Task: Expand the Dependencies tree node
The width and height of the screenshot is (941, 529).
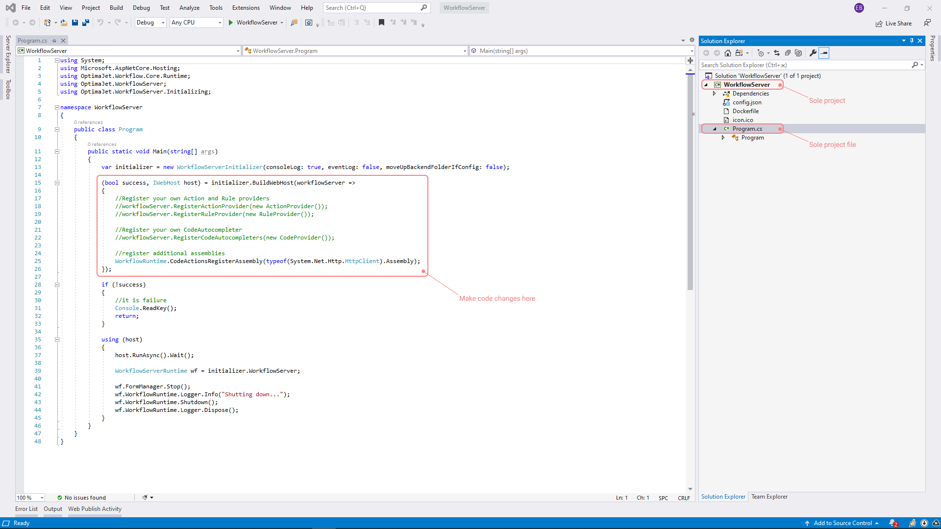Action: [x=715, y=94]
